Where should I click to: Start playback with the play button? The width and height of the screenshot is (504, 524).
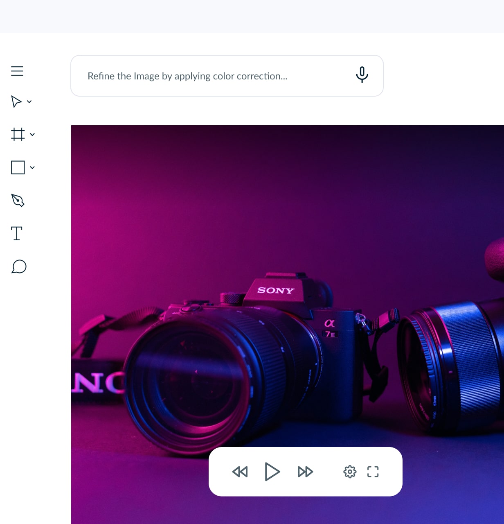tap(272, 472)
